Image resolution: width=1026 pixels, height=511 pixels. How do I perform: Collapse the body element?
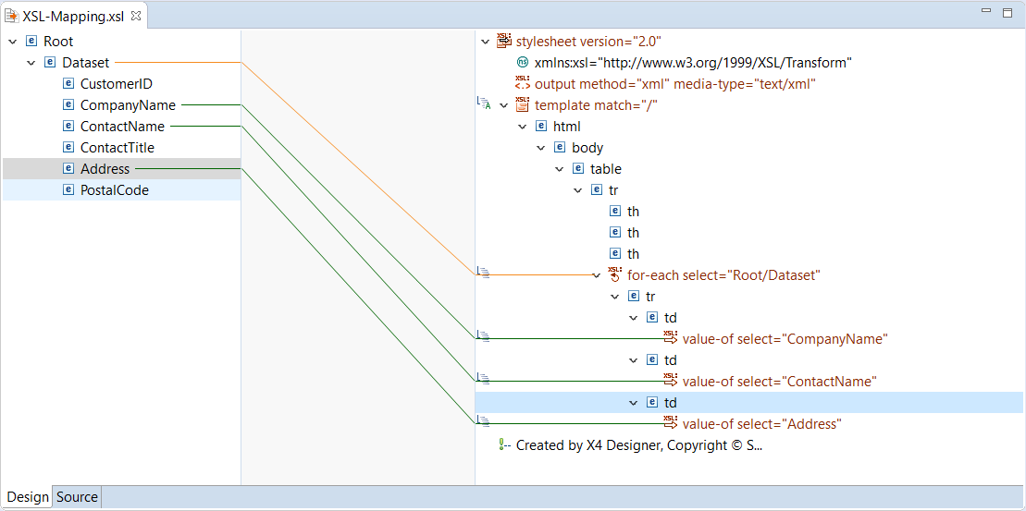[x=541, y=148]
